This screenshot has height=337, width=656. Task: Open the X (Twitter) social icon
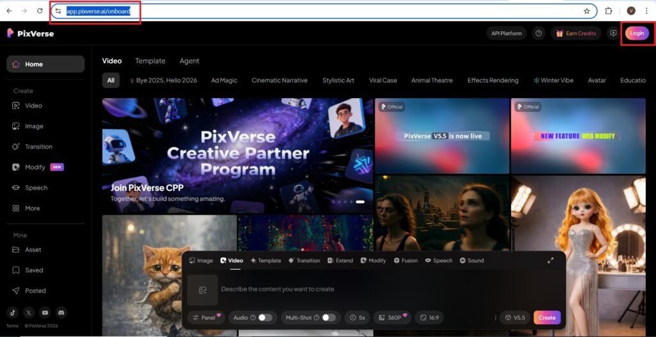[x=29, y=313]
